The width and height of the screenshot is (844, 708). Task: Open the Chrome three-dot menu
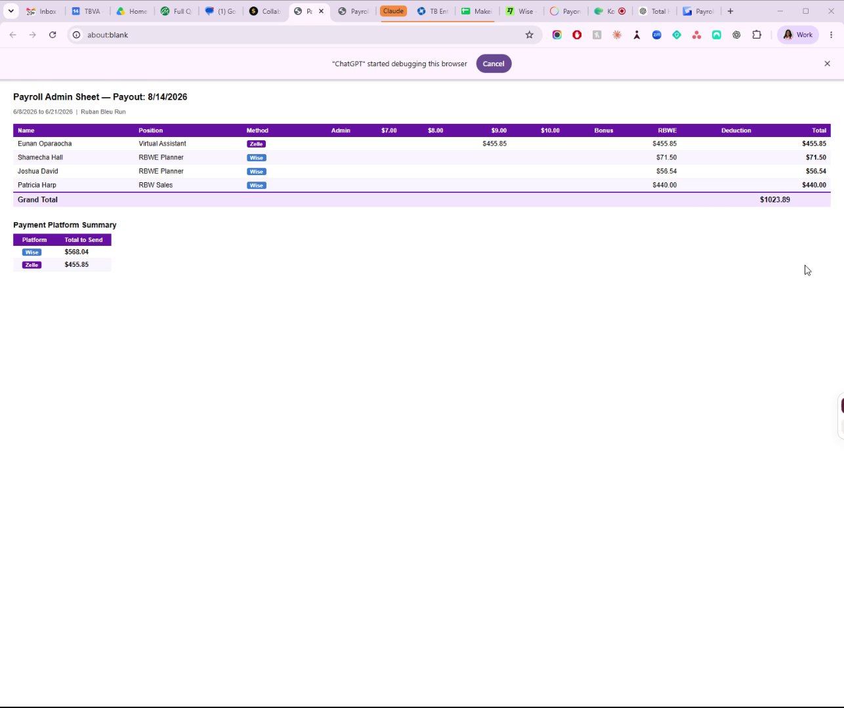point(832,35)
